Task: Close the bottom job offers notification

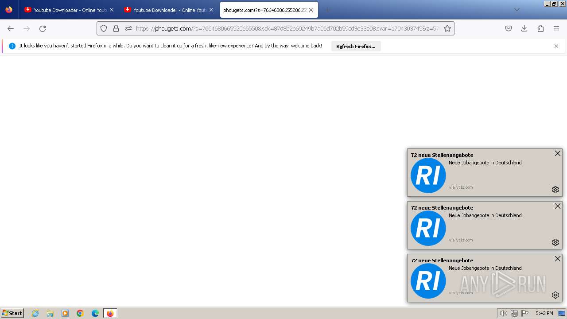Action: (x=558, y=259)
